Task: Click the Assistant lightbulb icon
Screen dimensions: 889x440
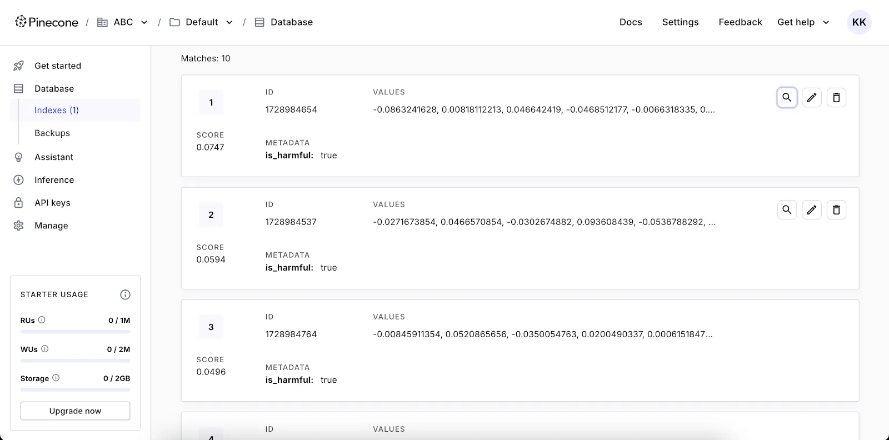Action: click(x=18, y=157)
